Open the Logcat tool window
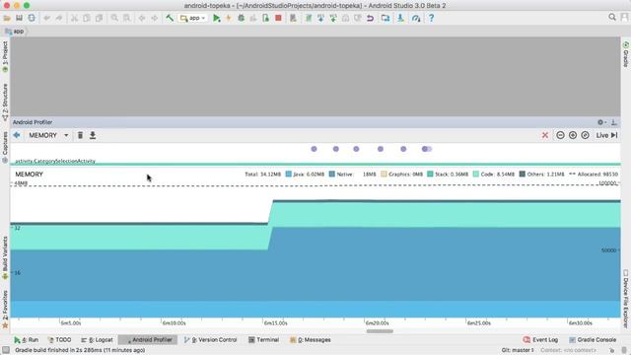This screenshot has width=631, height=355. pyautogui.click(x=97, y=339)
